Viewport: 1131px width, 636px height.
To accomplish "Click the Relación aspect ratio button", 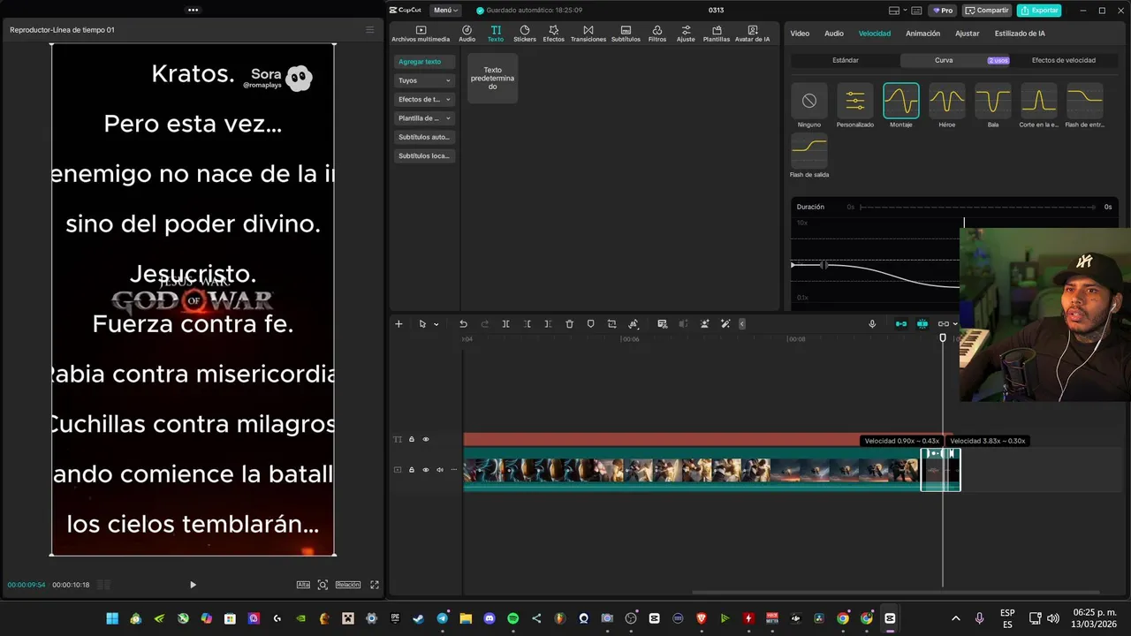I will (348, 585).
